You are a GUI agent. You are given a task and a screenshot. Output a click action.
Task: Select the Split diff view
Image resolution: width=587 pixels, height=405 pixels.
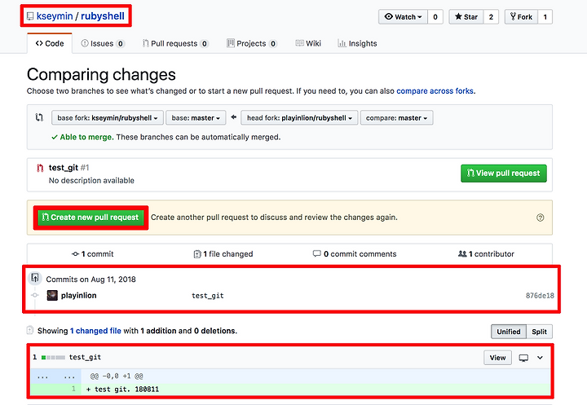pyautogui.click(x=539, y=332)
